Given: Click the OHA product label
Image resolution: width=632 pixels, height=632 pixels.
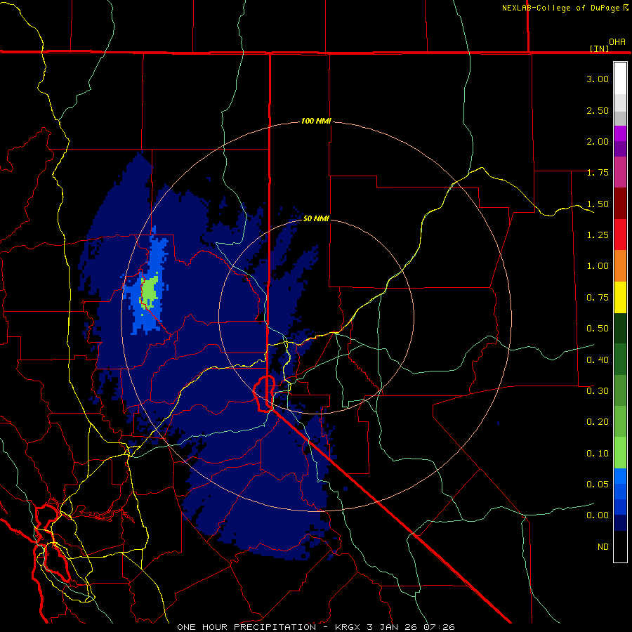Looking at the screenshot, I should tap(617, 42).
